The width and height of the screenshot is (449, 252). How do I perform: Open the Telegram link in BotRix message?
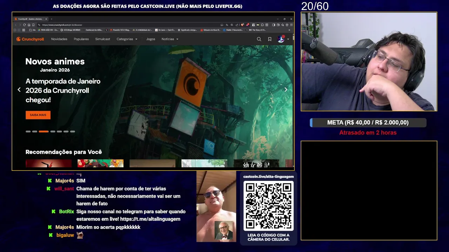tap(150, 219)
